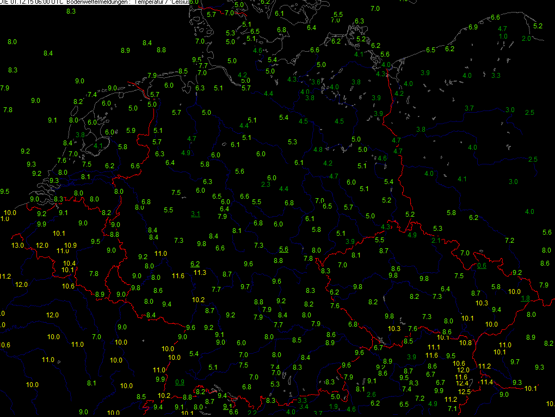This screenshot has height=417, width=555.
Task: Choose the underlined 5.6 station value
Action: (x=283, y=249)
